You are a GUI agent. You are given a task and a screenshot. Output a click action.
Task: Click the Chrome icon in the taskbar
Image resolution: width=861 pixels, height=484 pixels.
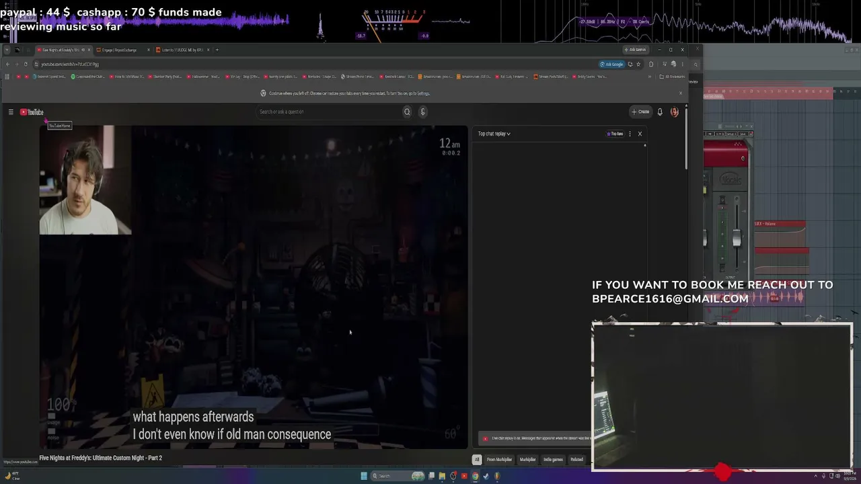[475, 476]
